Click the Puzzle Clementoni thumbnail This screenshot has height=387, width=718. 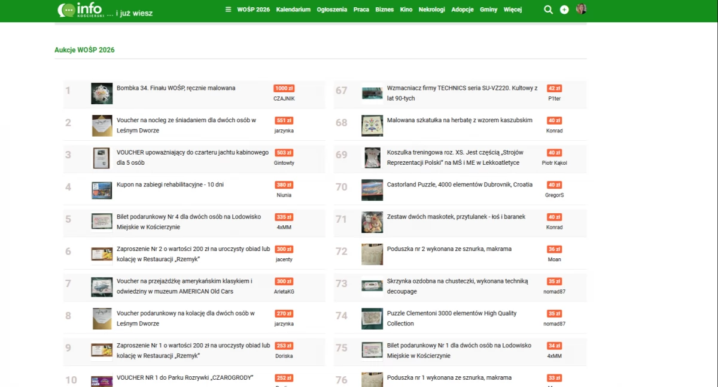point(372,319)
